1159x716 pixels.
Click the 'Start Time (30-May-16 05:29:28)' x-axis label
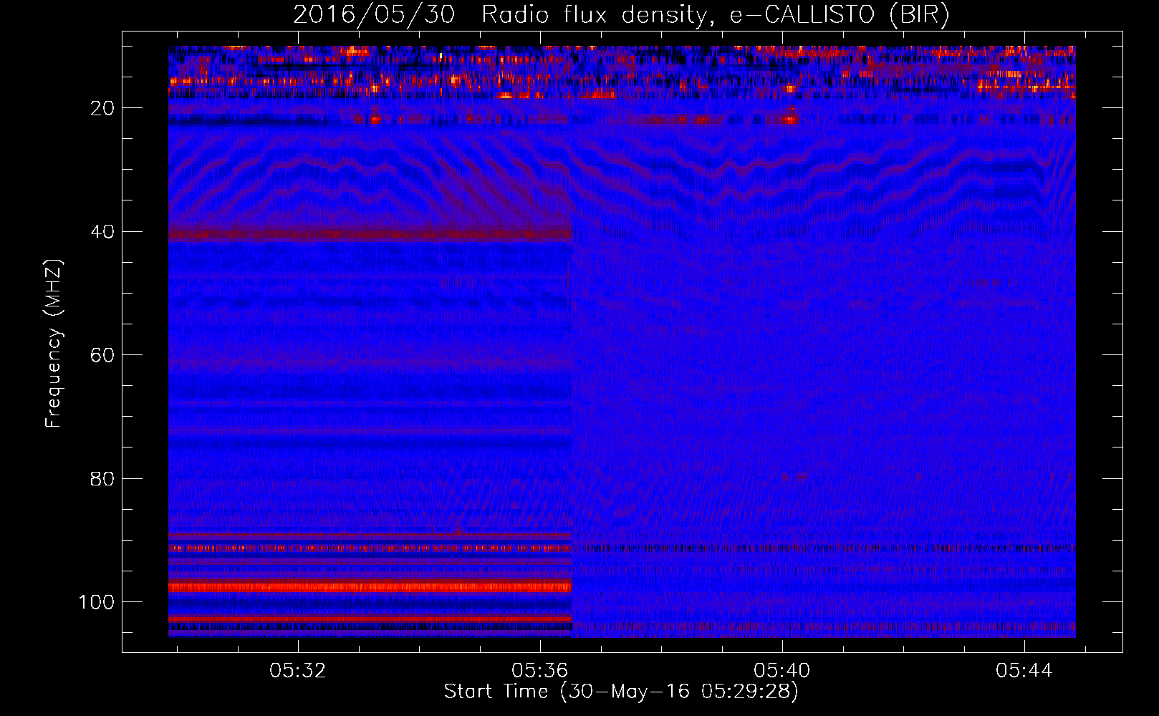point(621,692)
